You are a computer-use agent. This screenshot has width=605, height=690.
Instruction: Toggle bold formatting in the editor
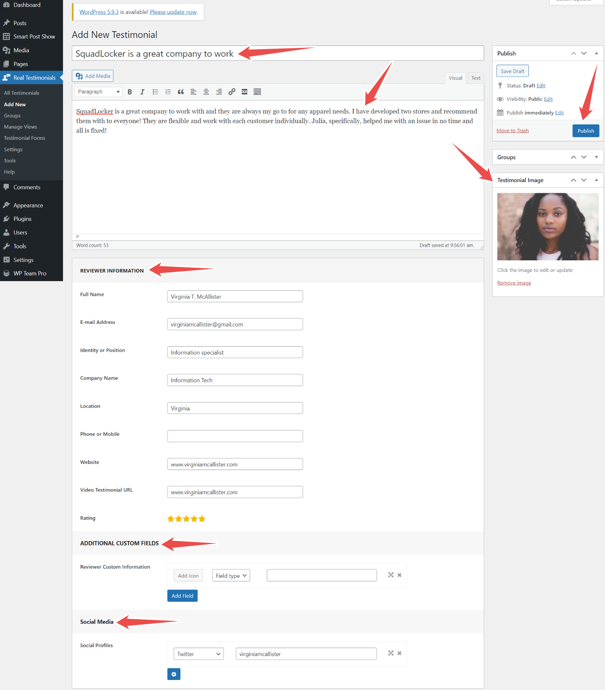pos(130,92)
